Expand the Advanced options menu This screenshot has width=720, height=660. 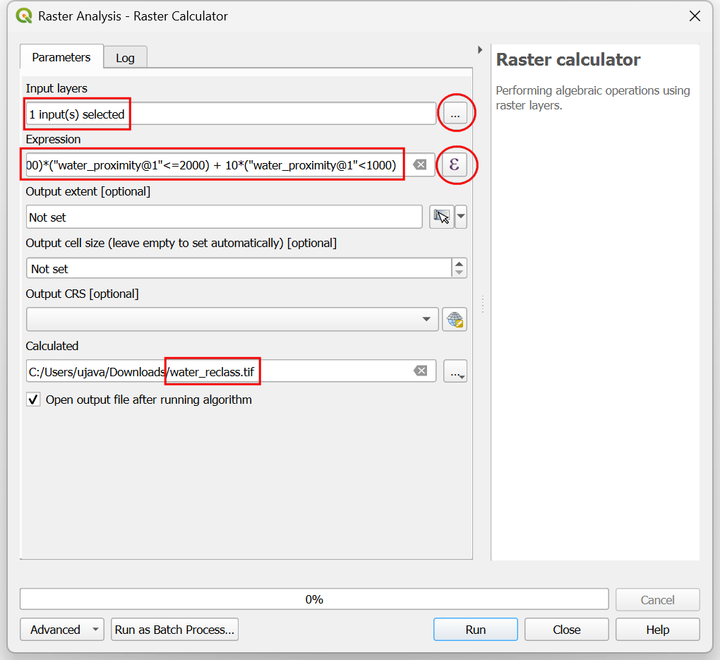(x=62, y=630)
